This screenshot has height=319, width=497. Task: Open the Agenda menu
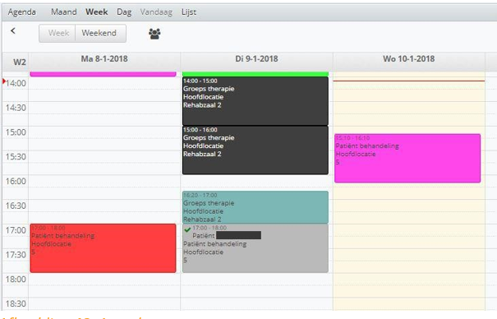22,12
